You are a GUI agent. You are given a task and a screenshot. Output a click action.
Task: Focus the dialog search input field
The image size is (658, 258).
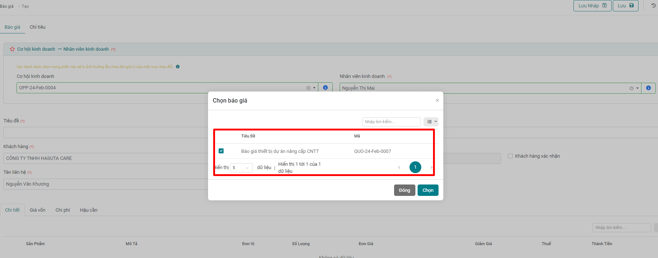point(391,122)
